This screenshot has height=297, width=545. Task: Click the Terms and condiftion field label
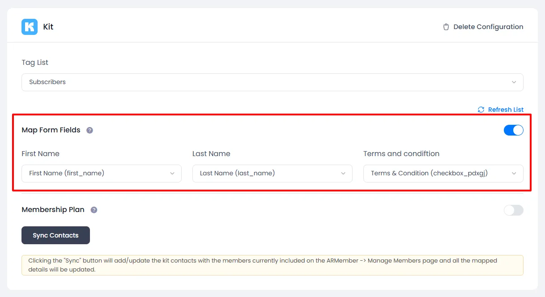(x=401, y=154)
